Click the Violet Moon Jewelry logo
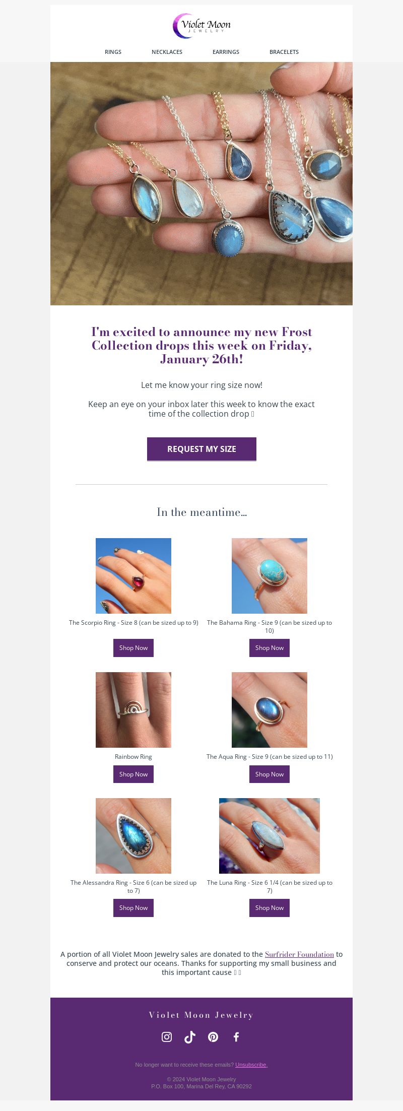Viewport: 403px width, 1111px height. point(201,26)
